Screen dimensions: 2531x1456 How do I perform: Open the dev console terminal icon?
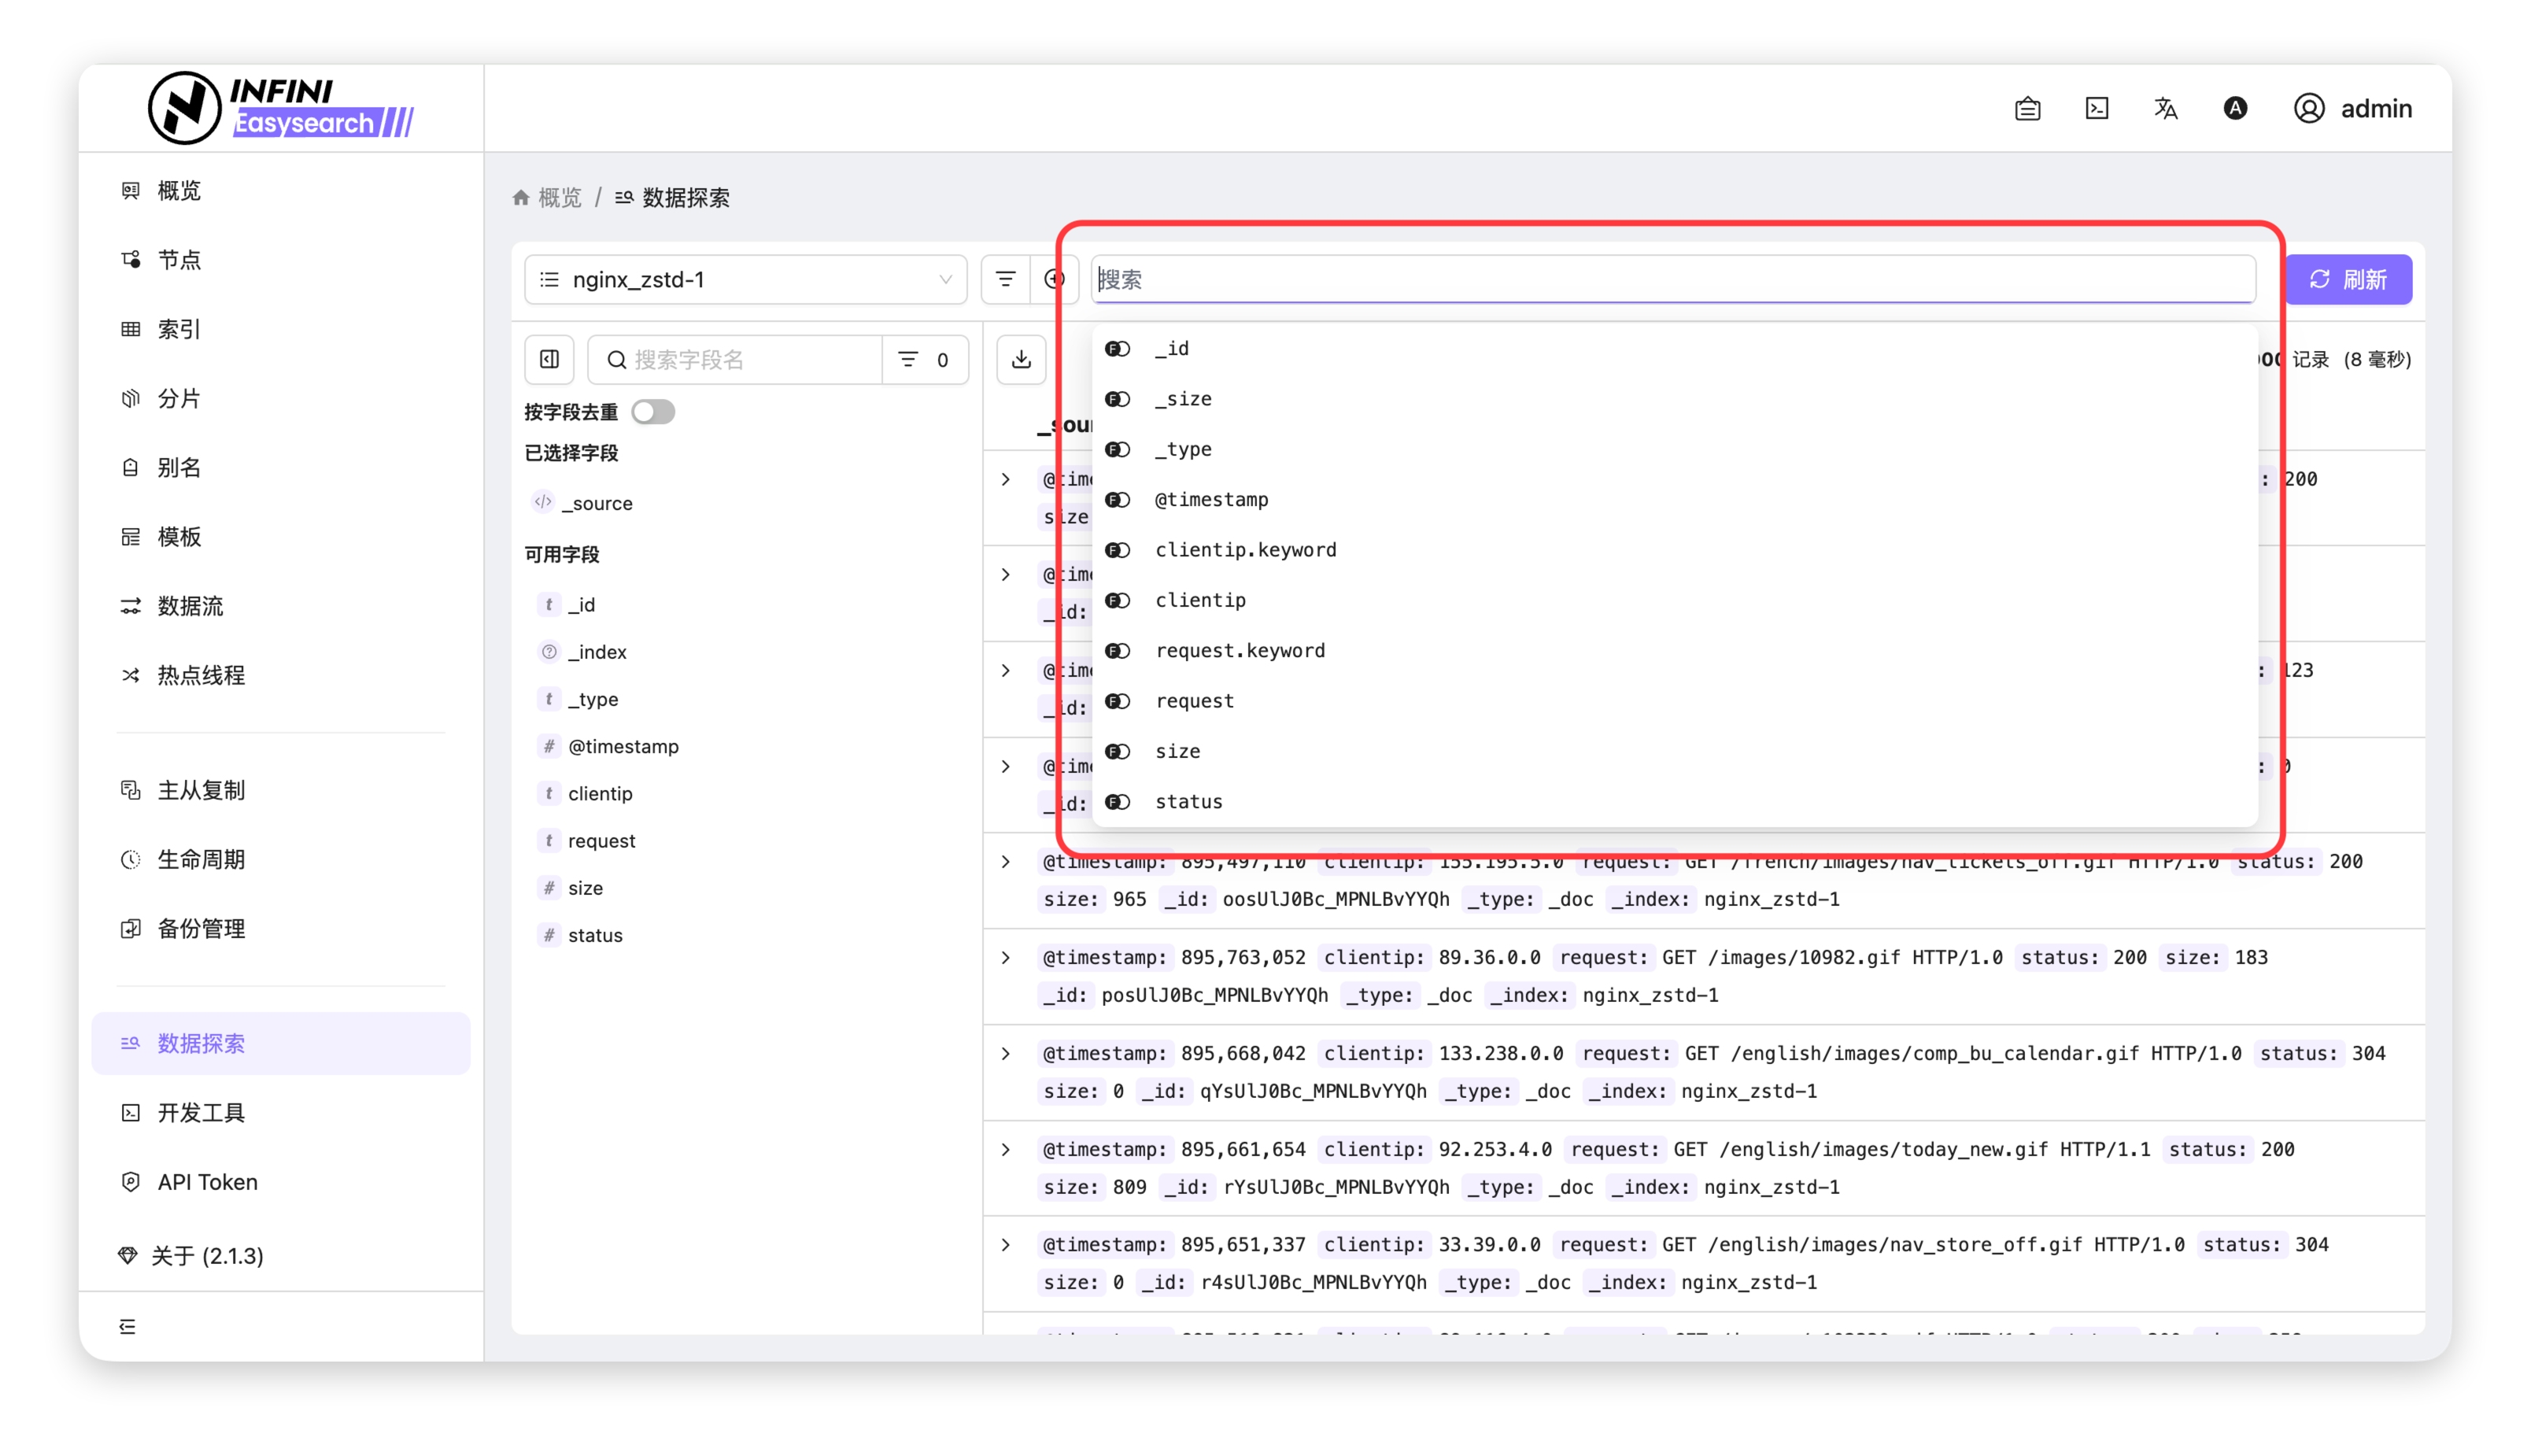[2097, 109]
